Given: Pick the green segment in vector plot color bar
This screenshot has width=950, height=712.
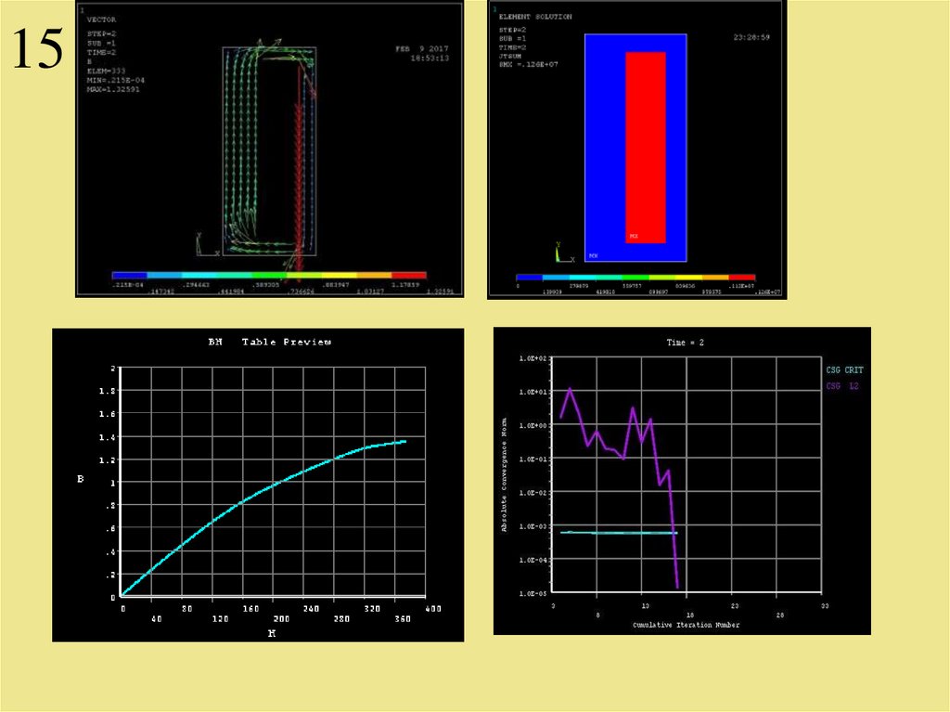Looking at the screenshot, I should click(x=267, y=276).
